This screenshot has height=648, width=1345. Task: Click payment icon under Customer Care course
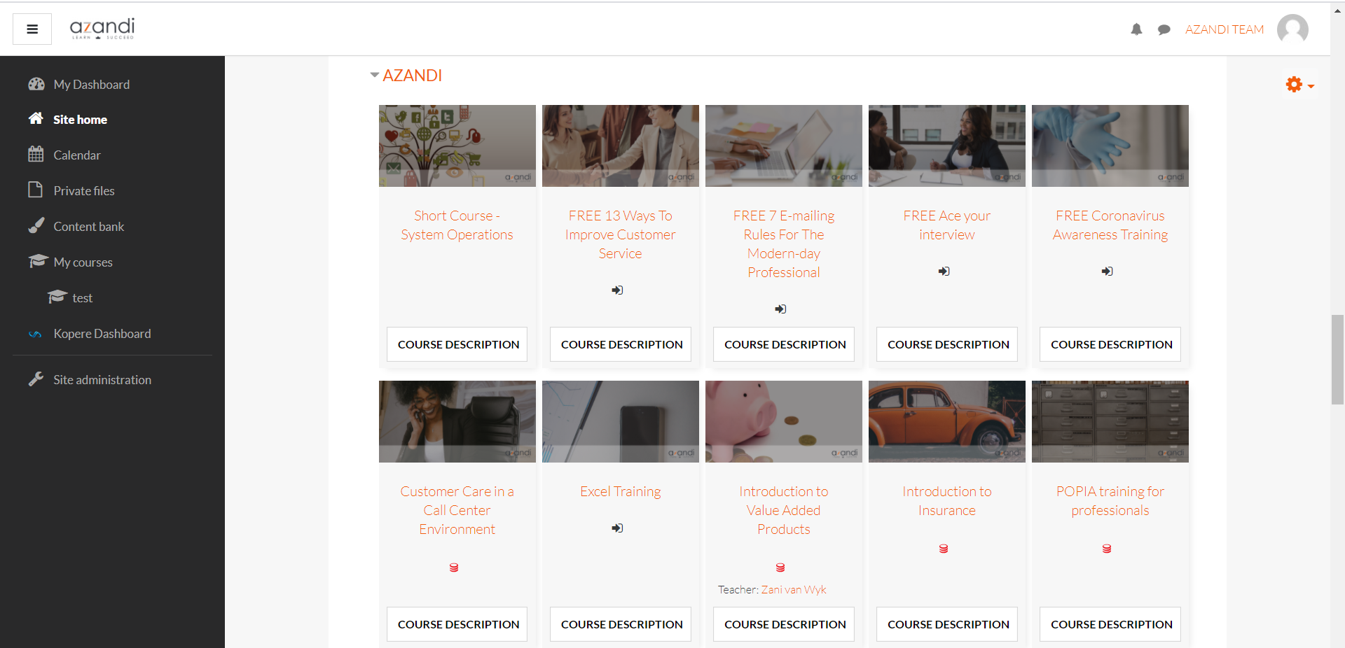click(454, 568)
